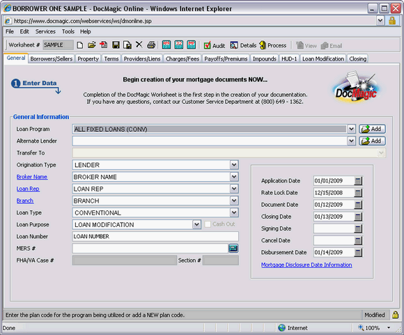The height and width of the screenshot is (335, 404).
Task: Open the Providers/Liens tab
Action: point(142,59)
